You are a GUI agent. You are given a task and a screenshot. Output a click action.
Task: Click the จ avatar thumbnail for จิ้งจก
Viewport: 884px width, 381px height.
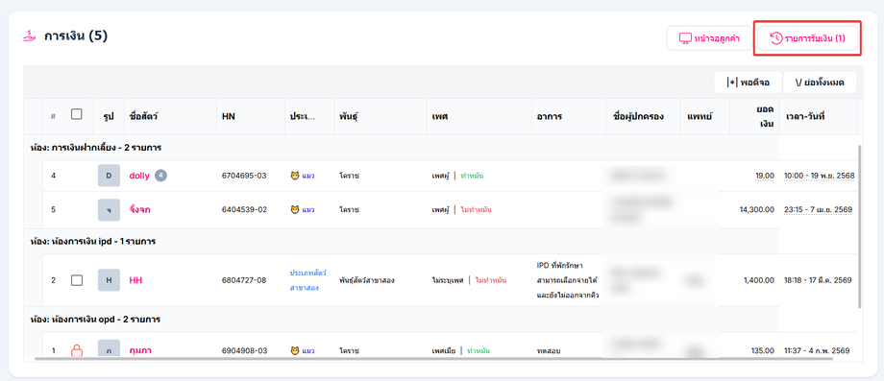[x=109, y=209]
